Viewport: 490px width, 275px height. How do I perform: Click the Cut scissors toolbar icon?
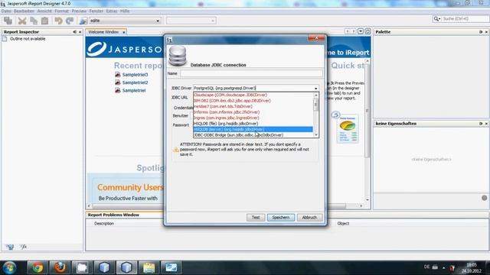coord(22,21)
